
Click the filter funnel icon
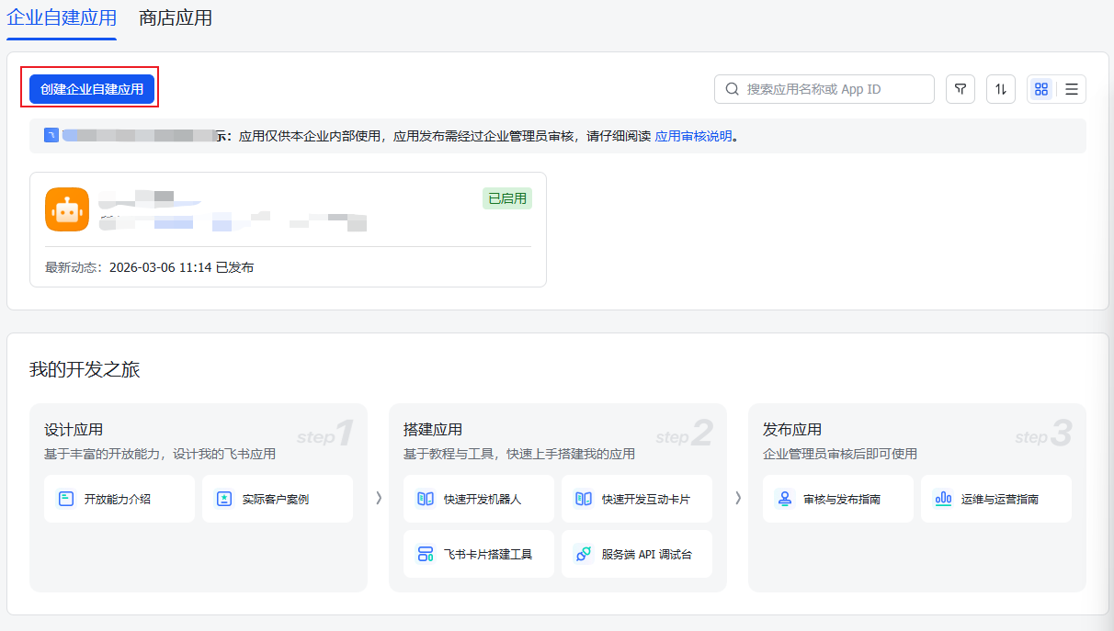961,89
